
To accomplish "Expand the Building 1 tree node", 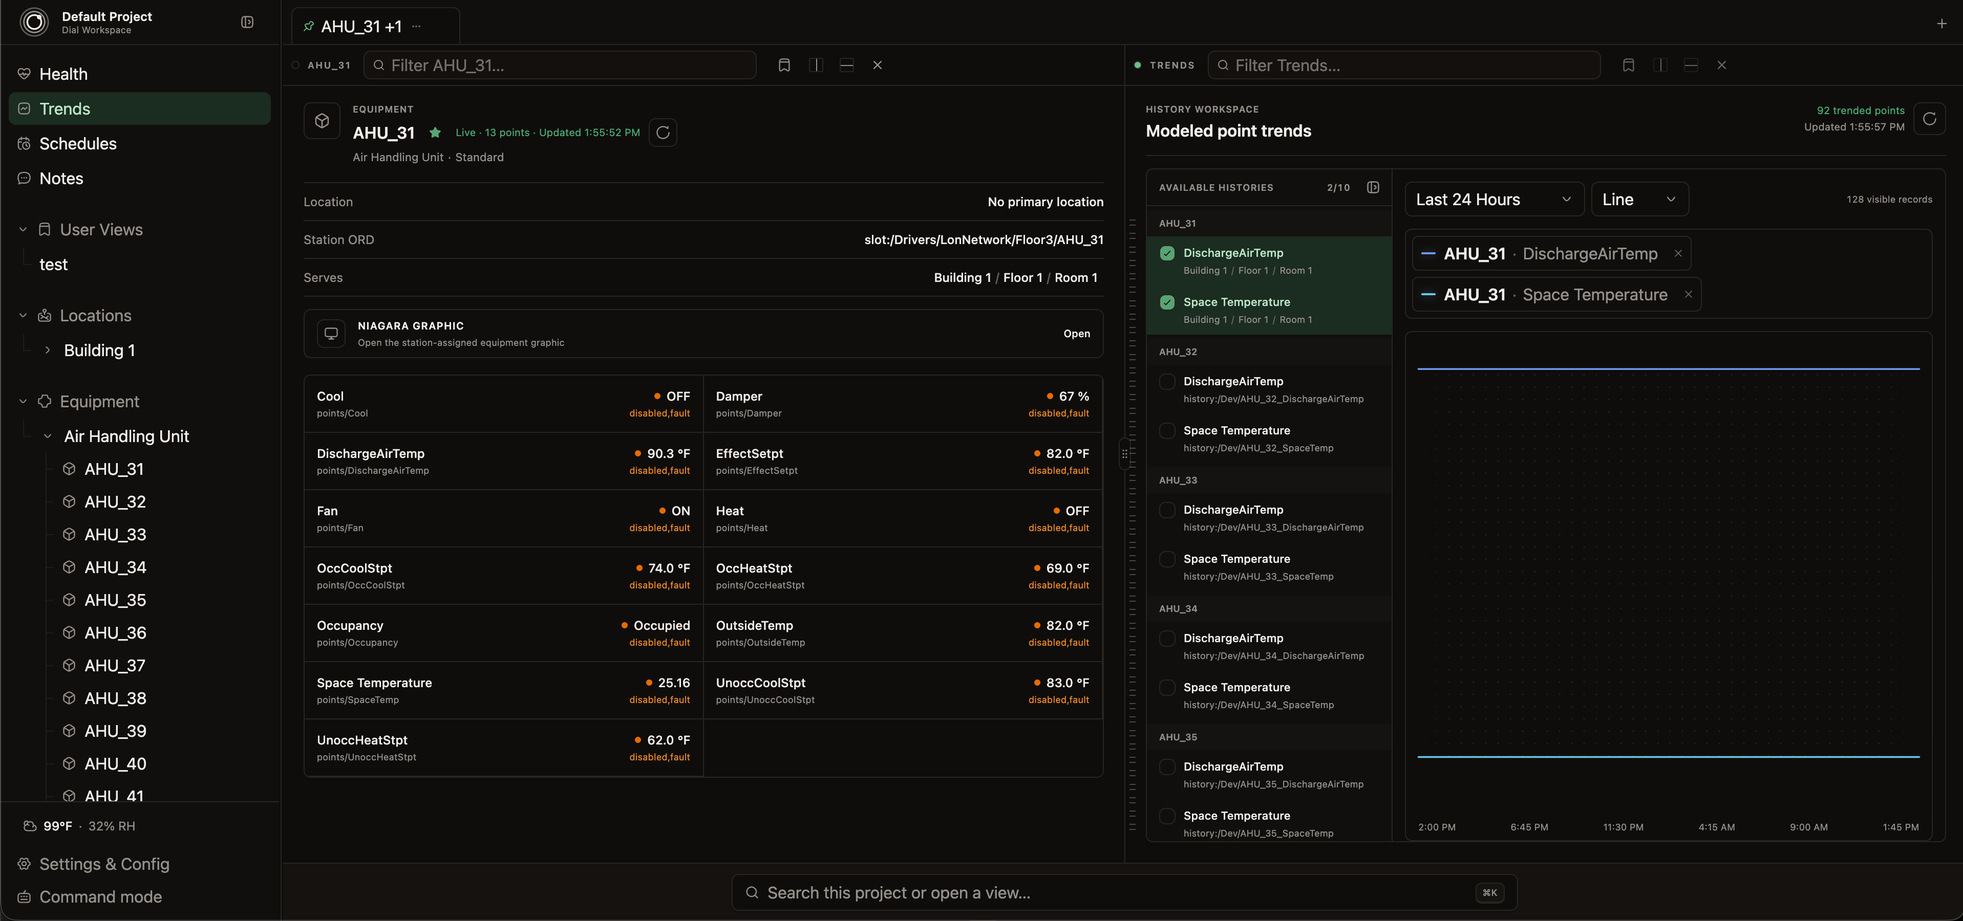I will click(x=47, y=350).
